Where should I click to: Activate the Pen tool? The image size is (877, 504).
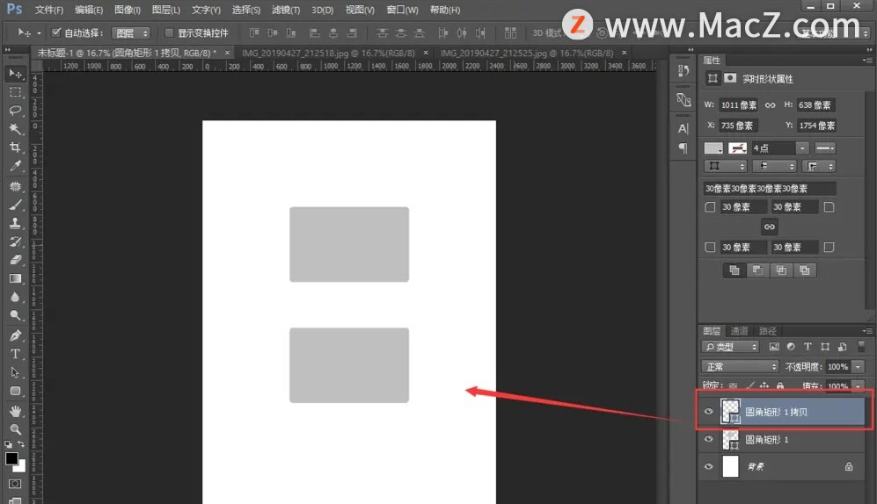(15, 335)
